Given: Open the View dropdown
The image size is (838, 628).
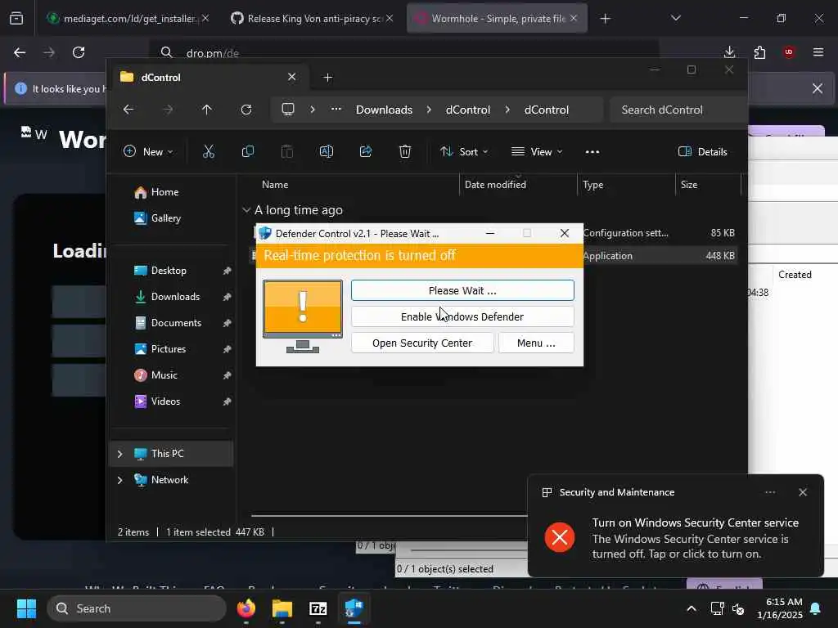Looking at the screenshot, I should [x=537, y=151].
